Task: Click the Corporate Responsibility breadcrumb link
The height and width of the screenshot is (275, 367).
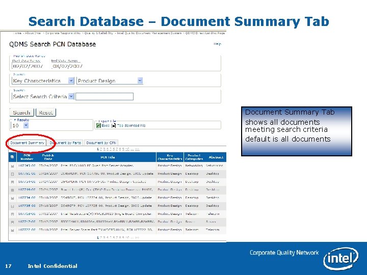Action: [x=63, y=33]
